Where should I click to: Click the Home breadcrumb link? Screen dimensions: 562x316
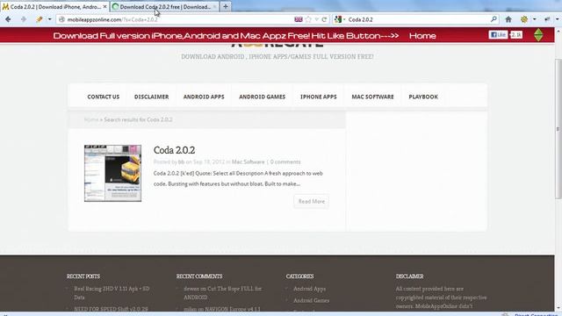pyautogui.click(x=91, y=119)
